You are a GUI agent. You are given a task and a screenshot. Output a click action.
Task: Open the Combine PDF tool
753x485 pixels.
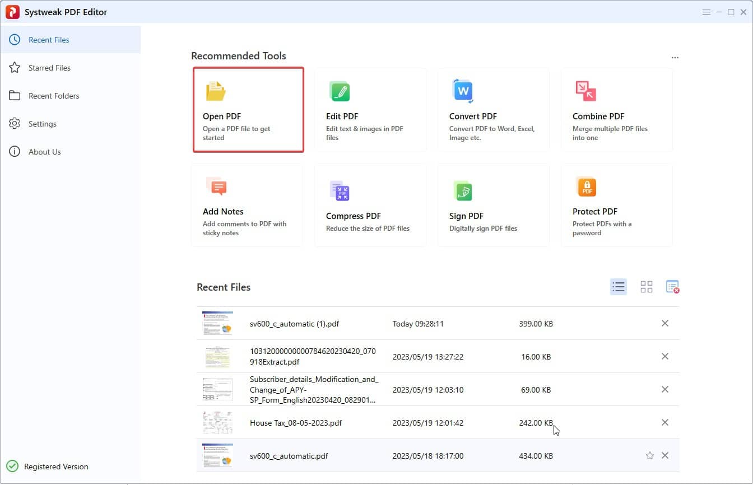(x=616, y=109)
